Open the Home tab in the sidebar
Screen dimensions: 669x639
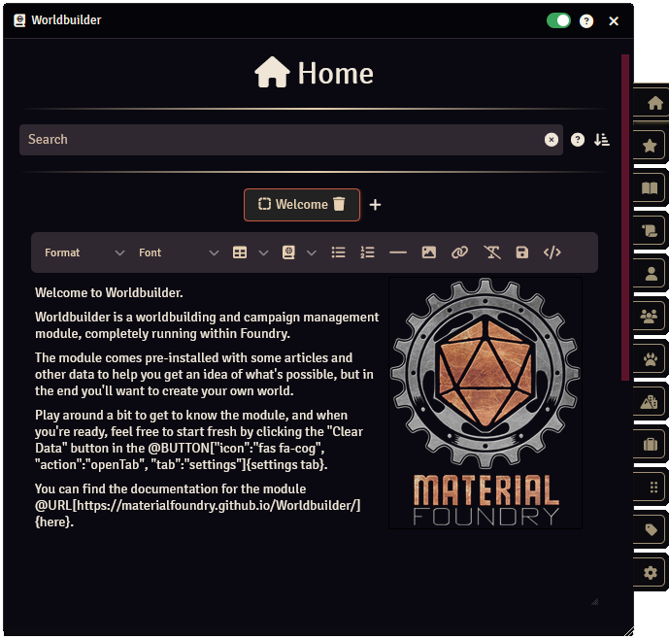point(654,103)
